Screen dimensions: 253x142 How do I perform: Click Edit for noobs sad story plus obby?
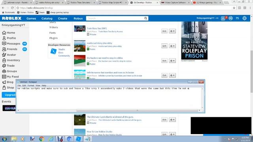[164, 46]
